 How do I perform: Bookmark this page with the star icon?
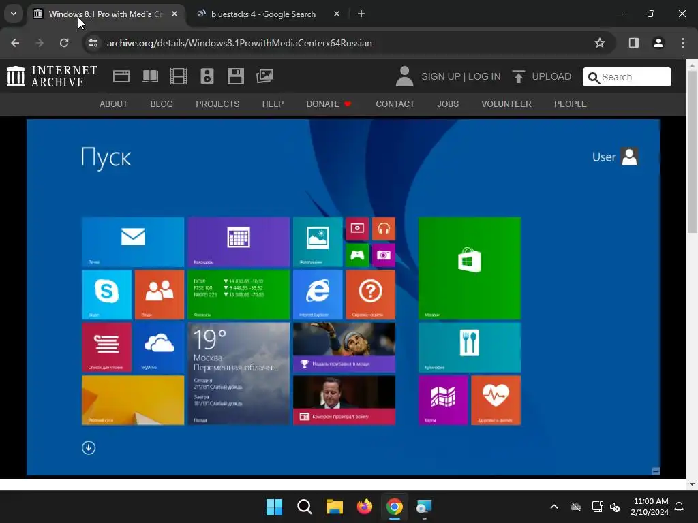(600, 43)
